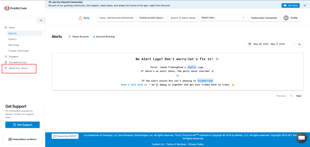Click the highlighted Alerts link in the message
Viewport: 310px width, 147px height.
tap(192, 67)
